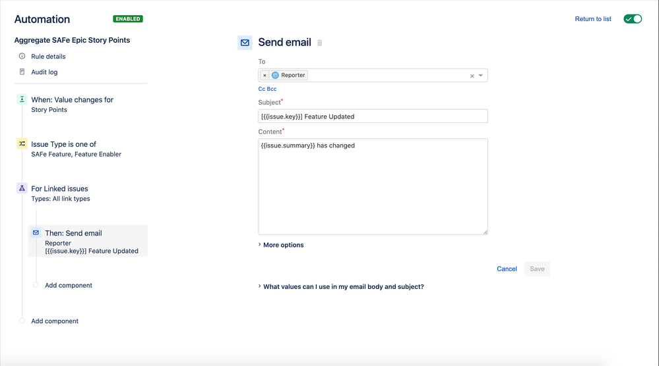
Task: Click the Send email header envelope icon
Action: pos(245,42)
